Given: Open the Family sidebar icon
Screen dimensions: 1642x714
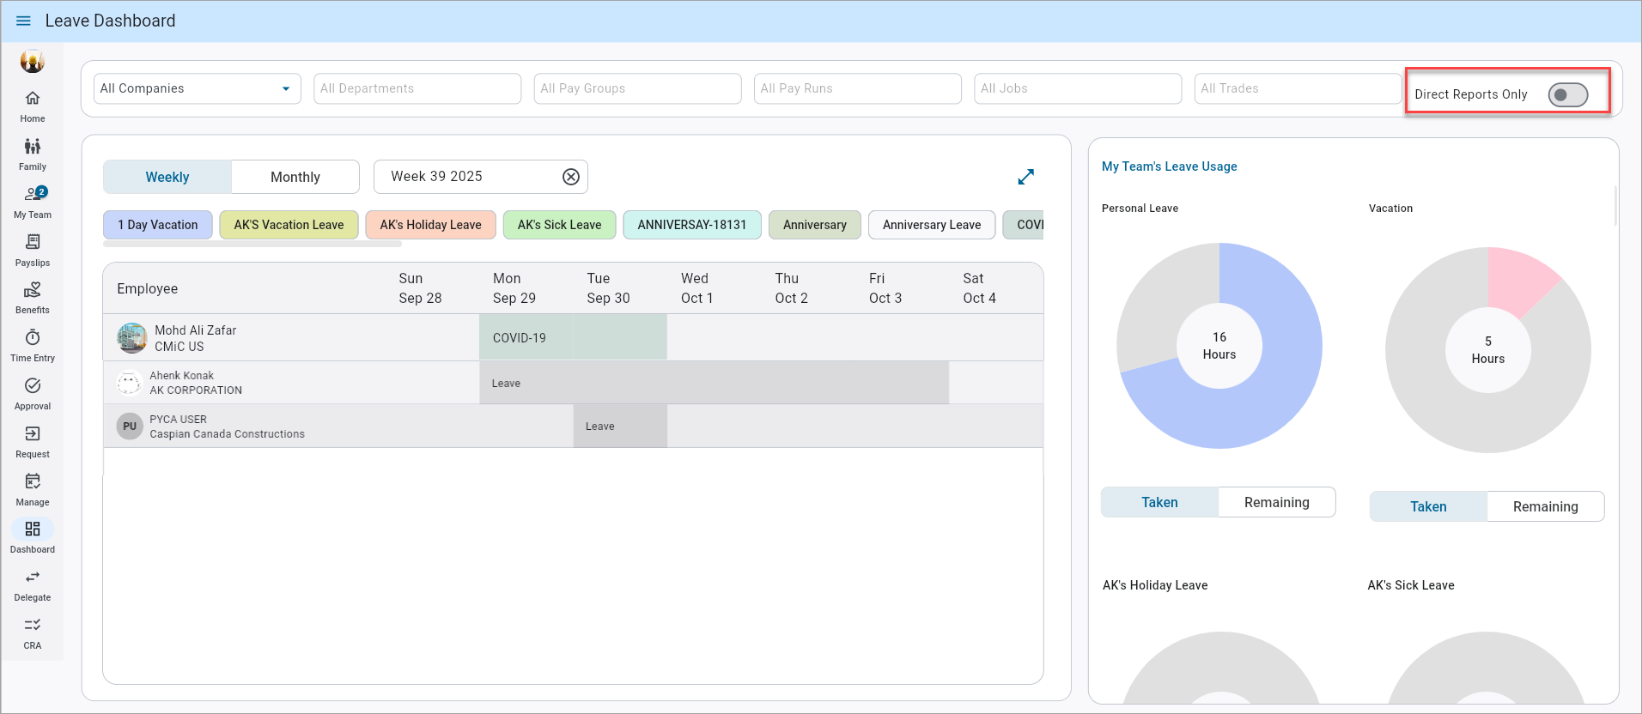Looking at the screenshot, I should point(33,154).
